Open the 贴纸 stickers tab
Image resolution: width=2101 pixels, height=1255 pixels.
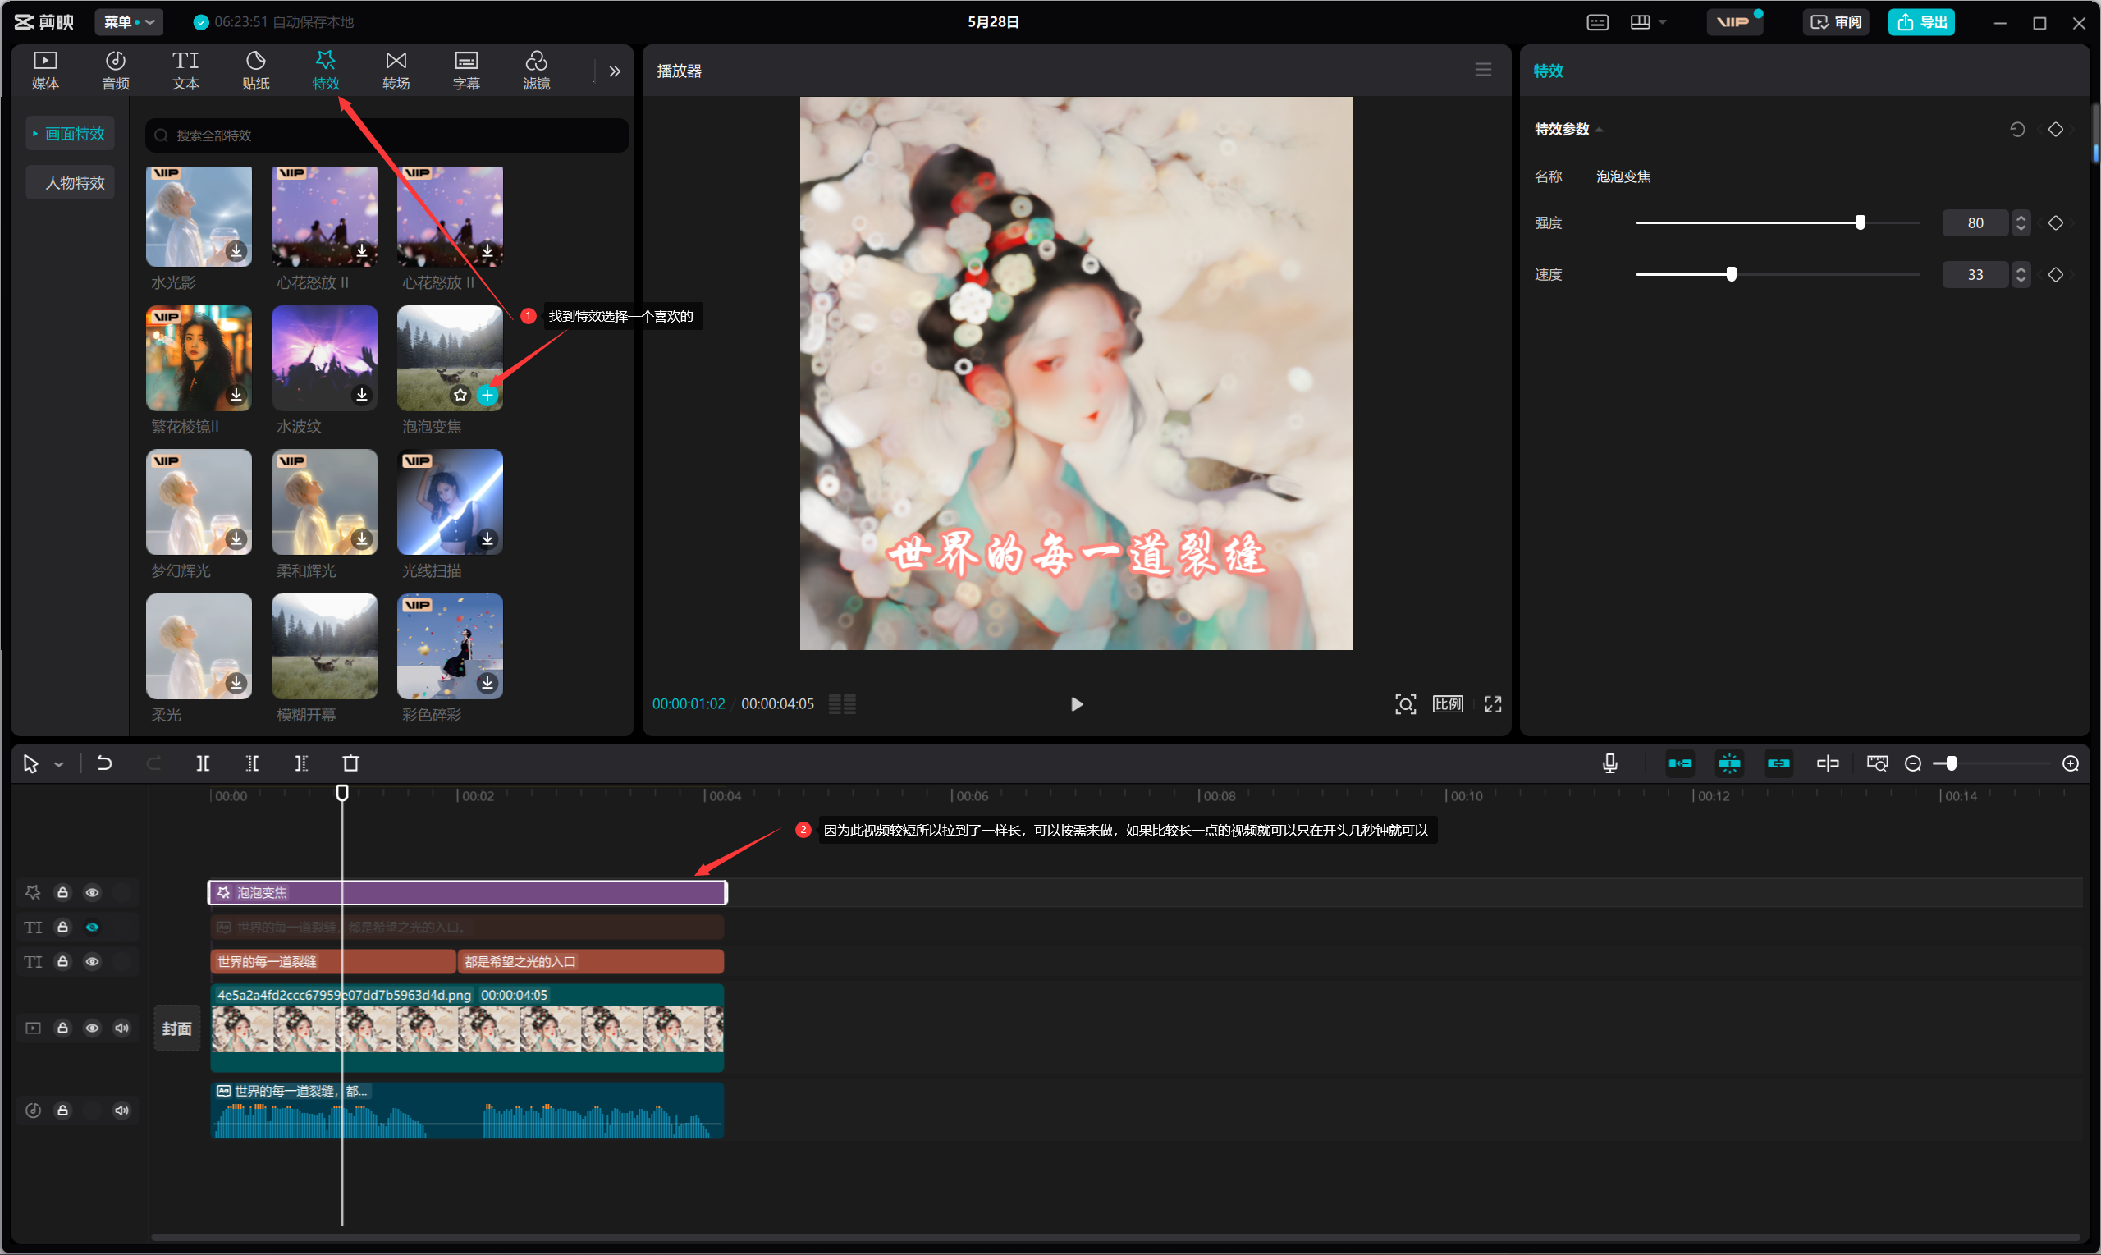coord(255,71)
